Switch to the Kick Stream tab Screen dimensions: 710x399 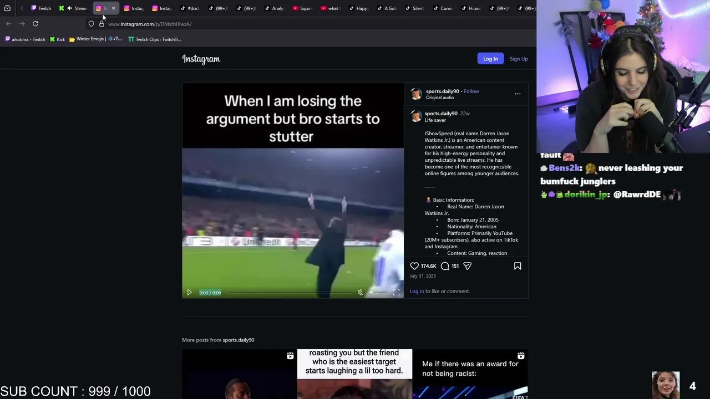click(x=73, y=8)
